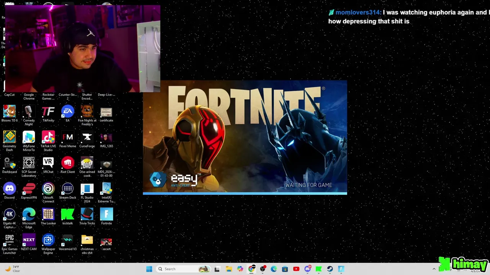This screenshot has width=490, height=275.
Task: Open Ubisoft Connect desktop icon
Action: 48,192
